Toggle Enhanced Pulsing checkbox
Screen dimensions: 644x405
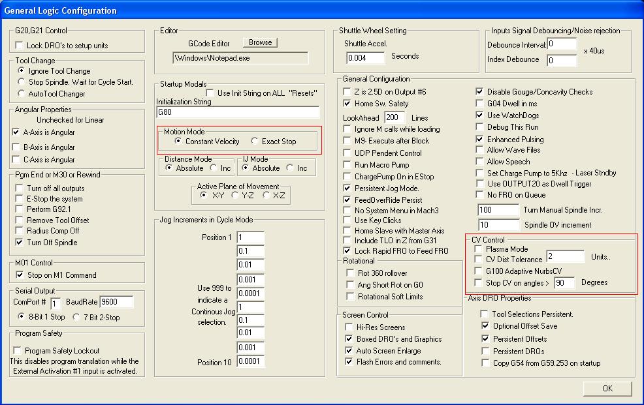(479, 139)
